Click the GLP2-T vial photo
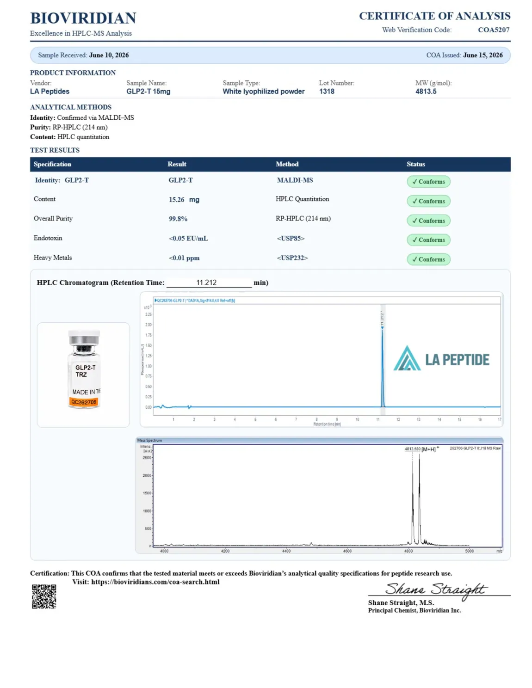This screenshot has width=532, height=688. 84,369
